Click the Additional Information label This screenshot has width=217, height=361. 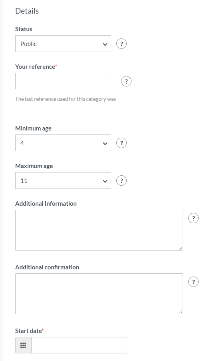click(46, 204)
